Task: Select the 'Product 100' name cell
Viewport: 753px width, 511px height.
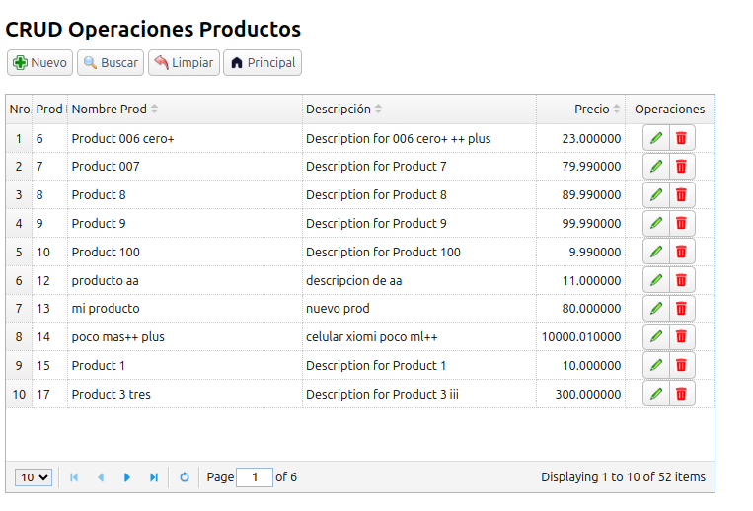Action: (x=185, y=252)
